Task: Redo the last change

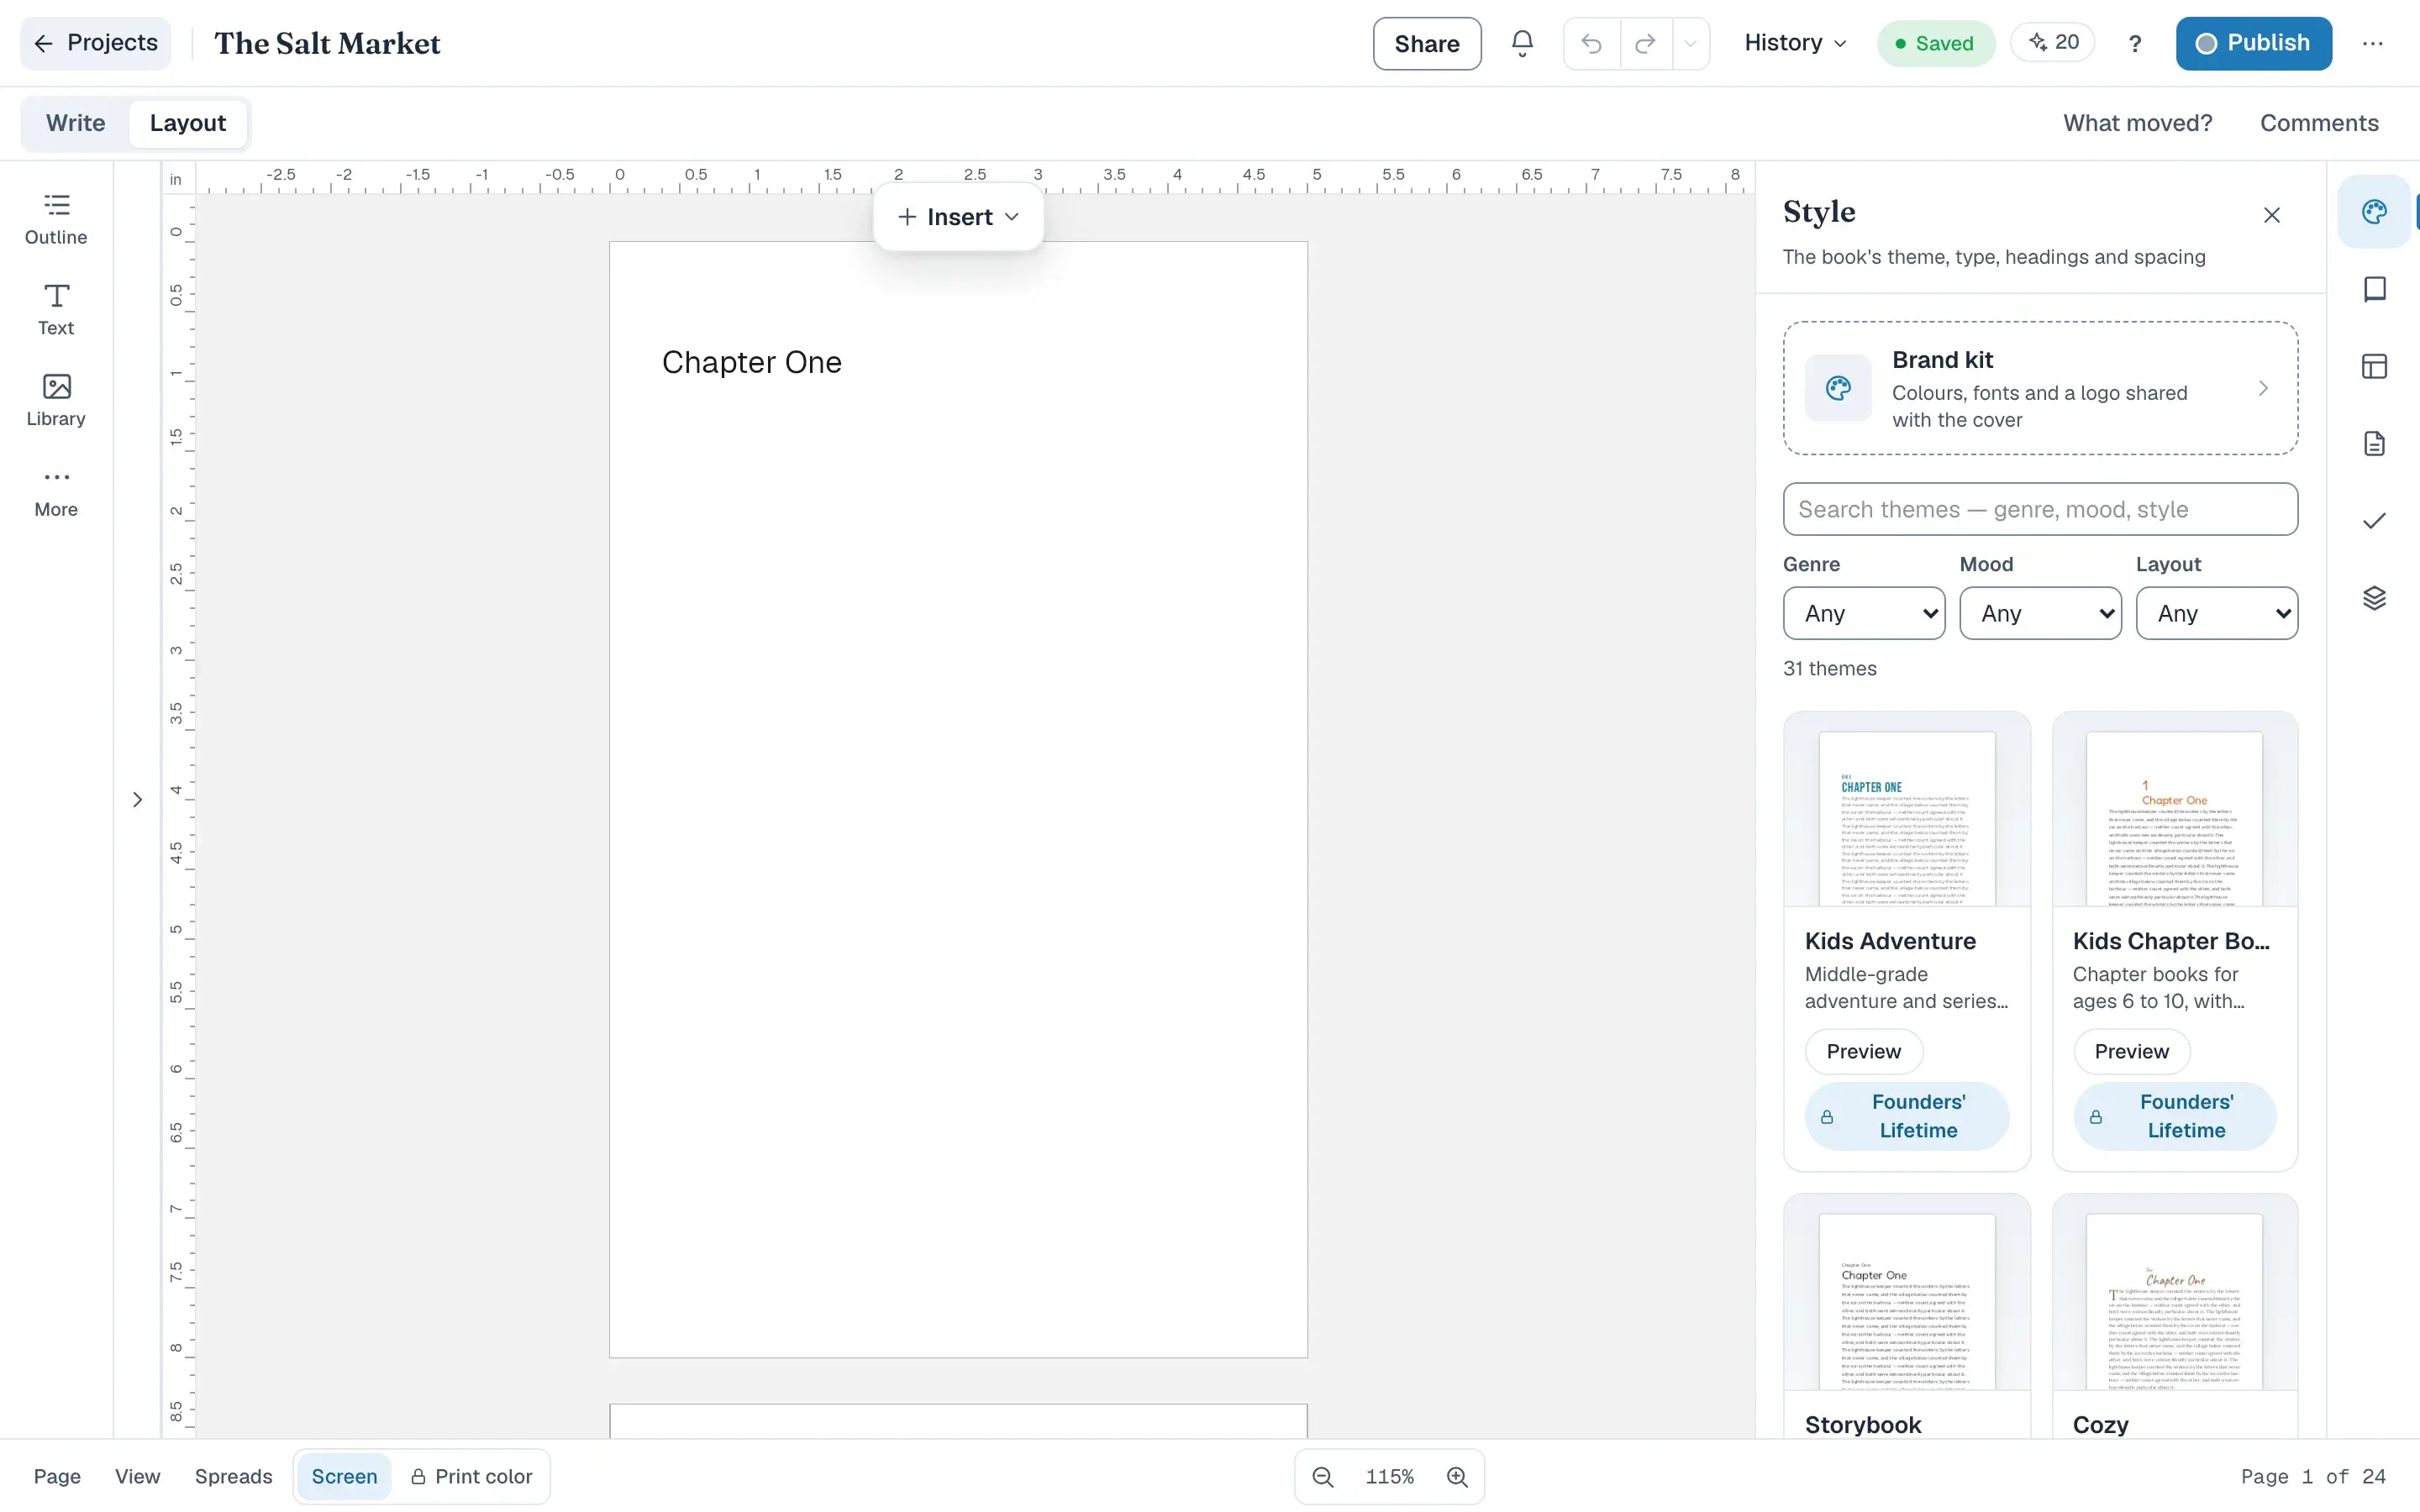Action: tap(1645, 43)
